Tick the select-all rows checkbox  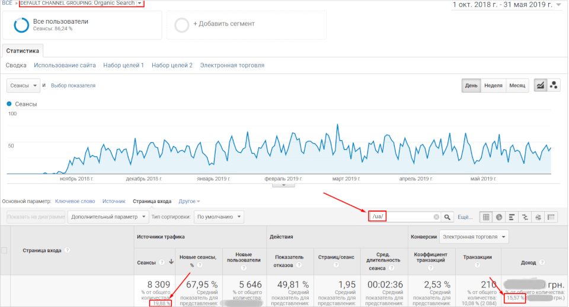click(x=4, y=251)
